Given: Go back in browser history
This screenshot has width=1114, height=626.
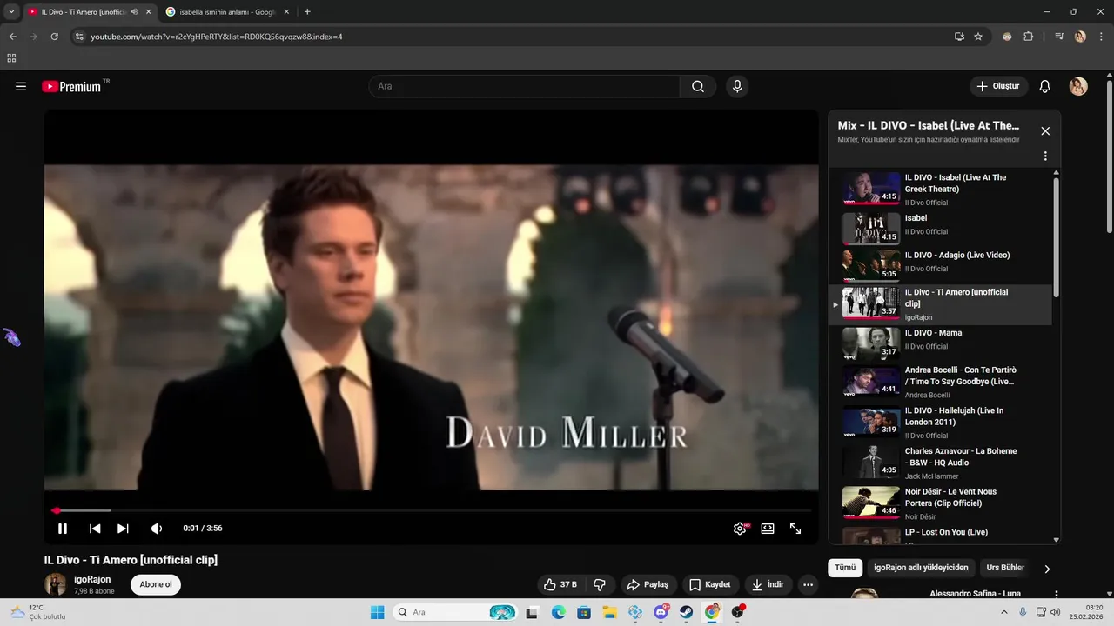Looking at the screenshot, I should tap(12, 37).
